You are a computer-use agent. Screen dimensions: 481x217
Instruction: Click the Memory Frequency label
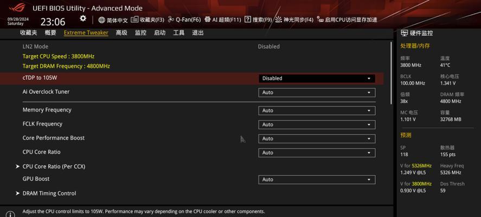pos(47,110)
